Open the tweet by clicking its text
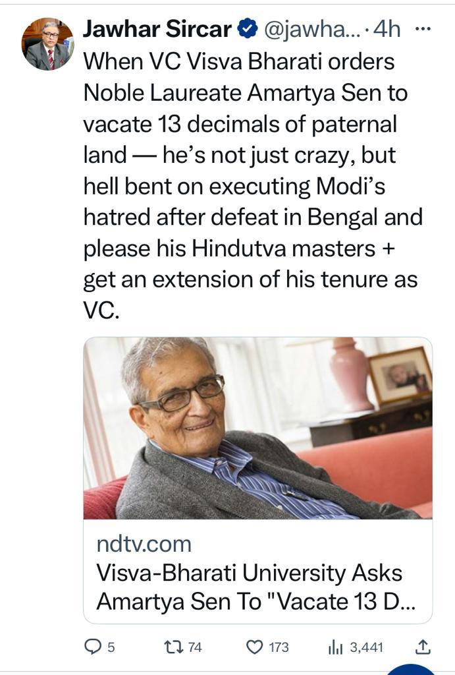Screen dimensions: 455x675 click(x=250, y=185)
